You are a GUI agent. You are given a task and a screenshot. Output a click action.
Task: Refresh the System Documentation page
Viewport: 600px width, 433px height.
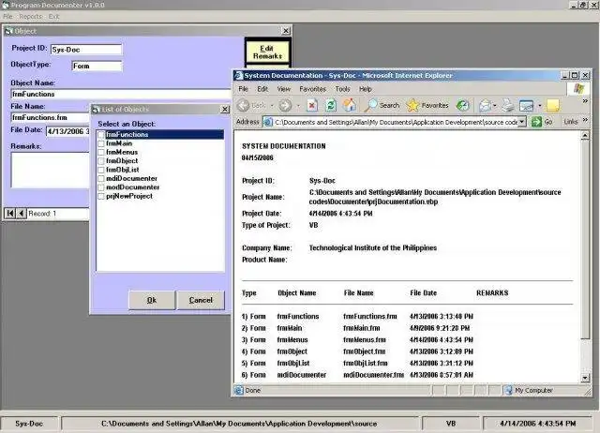tap(331, 105)
